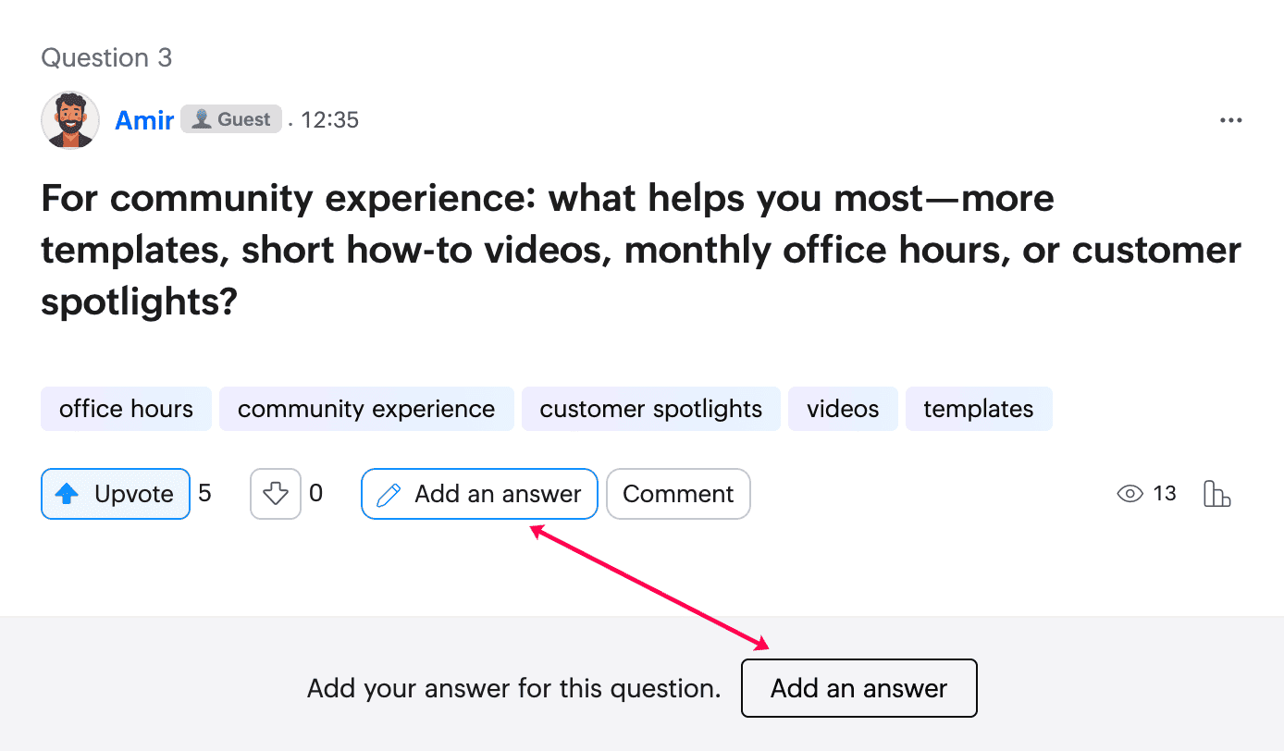Click the question title about community experience
This screenshot has height=751, width=1284.
[x=641, y=251]
